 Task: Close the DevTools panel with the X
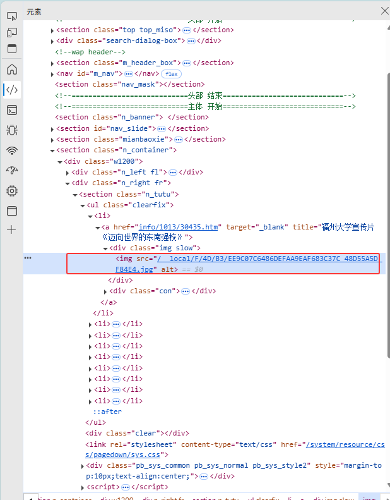pos(384,11)
